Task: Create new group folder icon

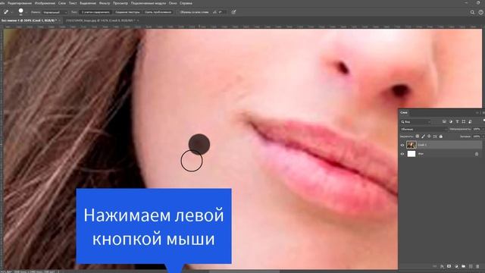Action: click(x=463, y=266)
